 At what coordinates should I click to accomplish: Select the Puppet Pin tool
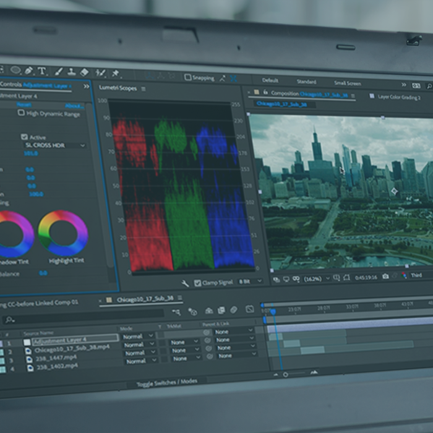[x=116, y=74]
